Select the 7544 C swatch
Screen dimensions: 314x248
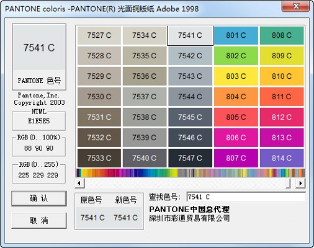[191, 97]
